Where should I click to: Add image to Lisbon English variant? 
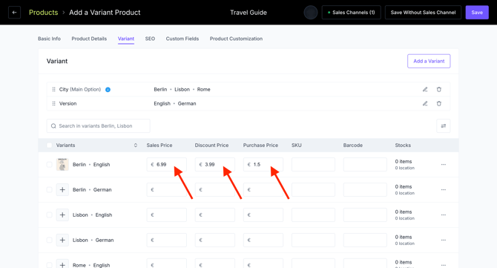pyautogui.click(x=62, y=215)
